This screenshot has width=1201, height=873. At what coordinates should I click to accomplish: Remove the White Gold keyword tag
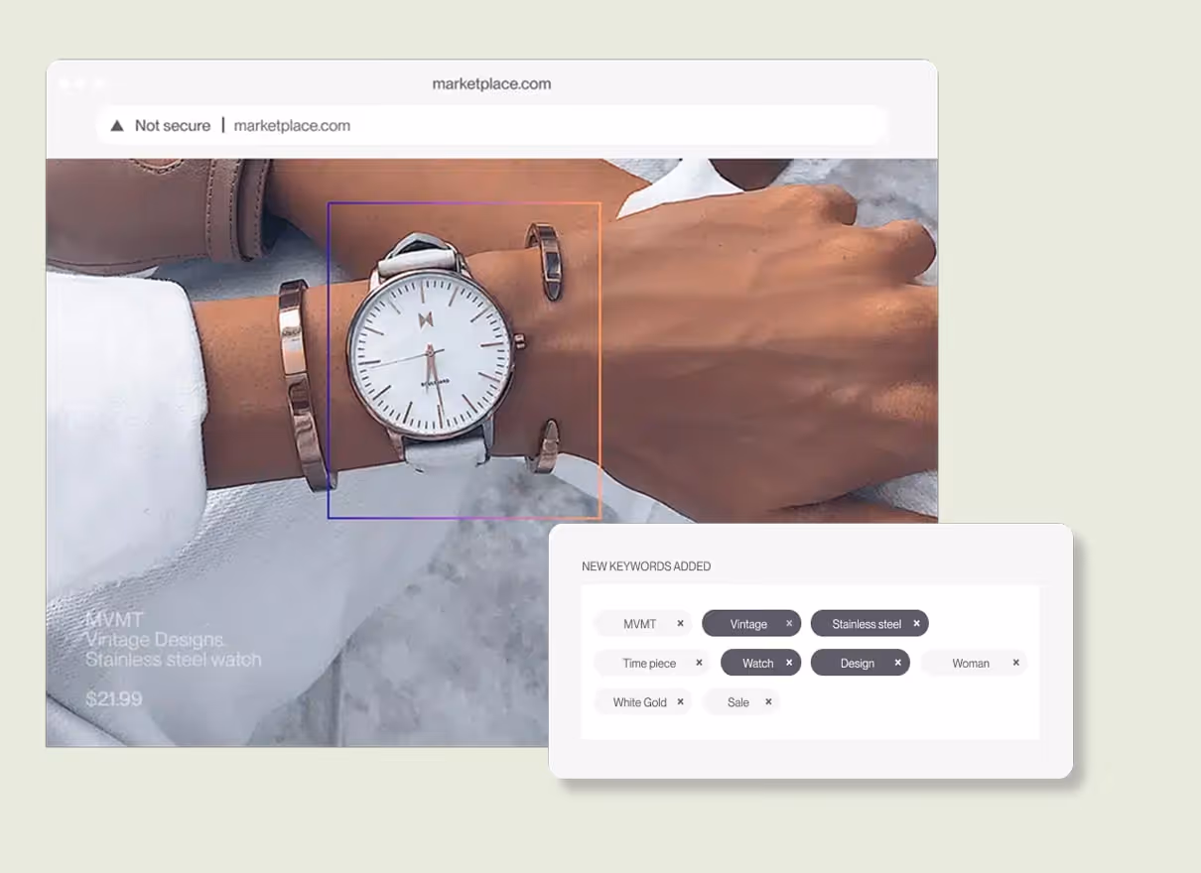pyautogui.click(x=680, y=701)
